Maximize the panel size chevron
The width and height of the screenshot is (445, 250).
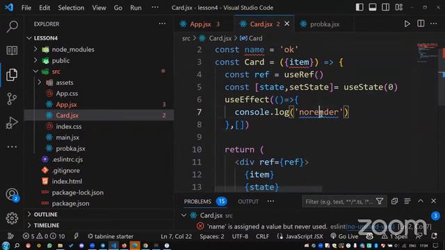click(x=421, y=201)
